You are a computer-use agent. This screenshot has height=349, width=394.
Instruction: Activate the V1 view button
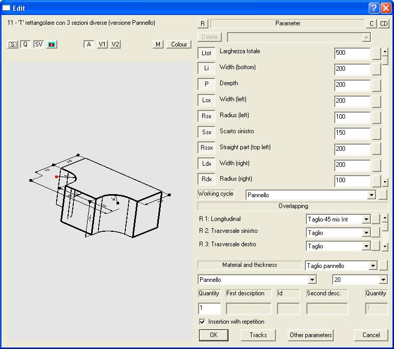[102, 44]
